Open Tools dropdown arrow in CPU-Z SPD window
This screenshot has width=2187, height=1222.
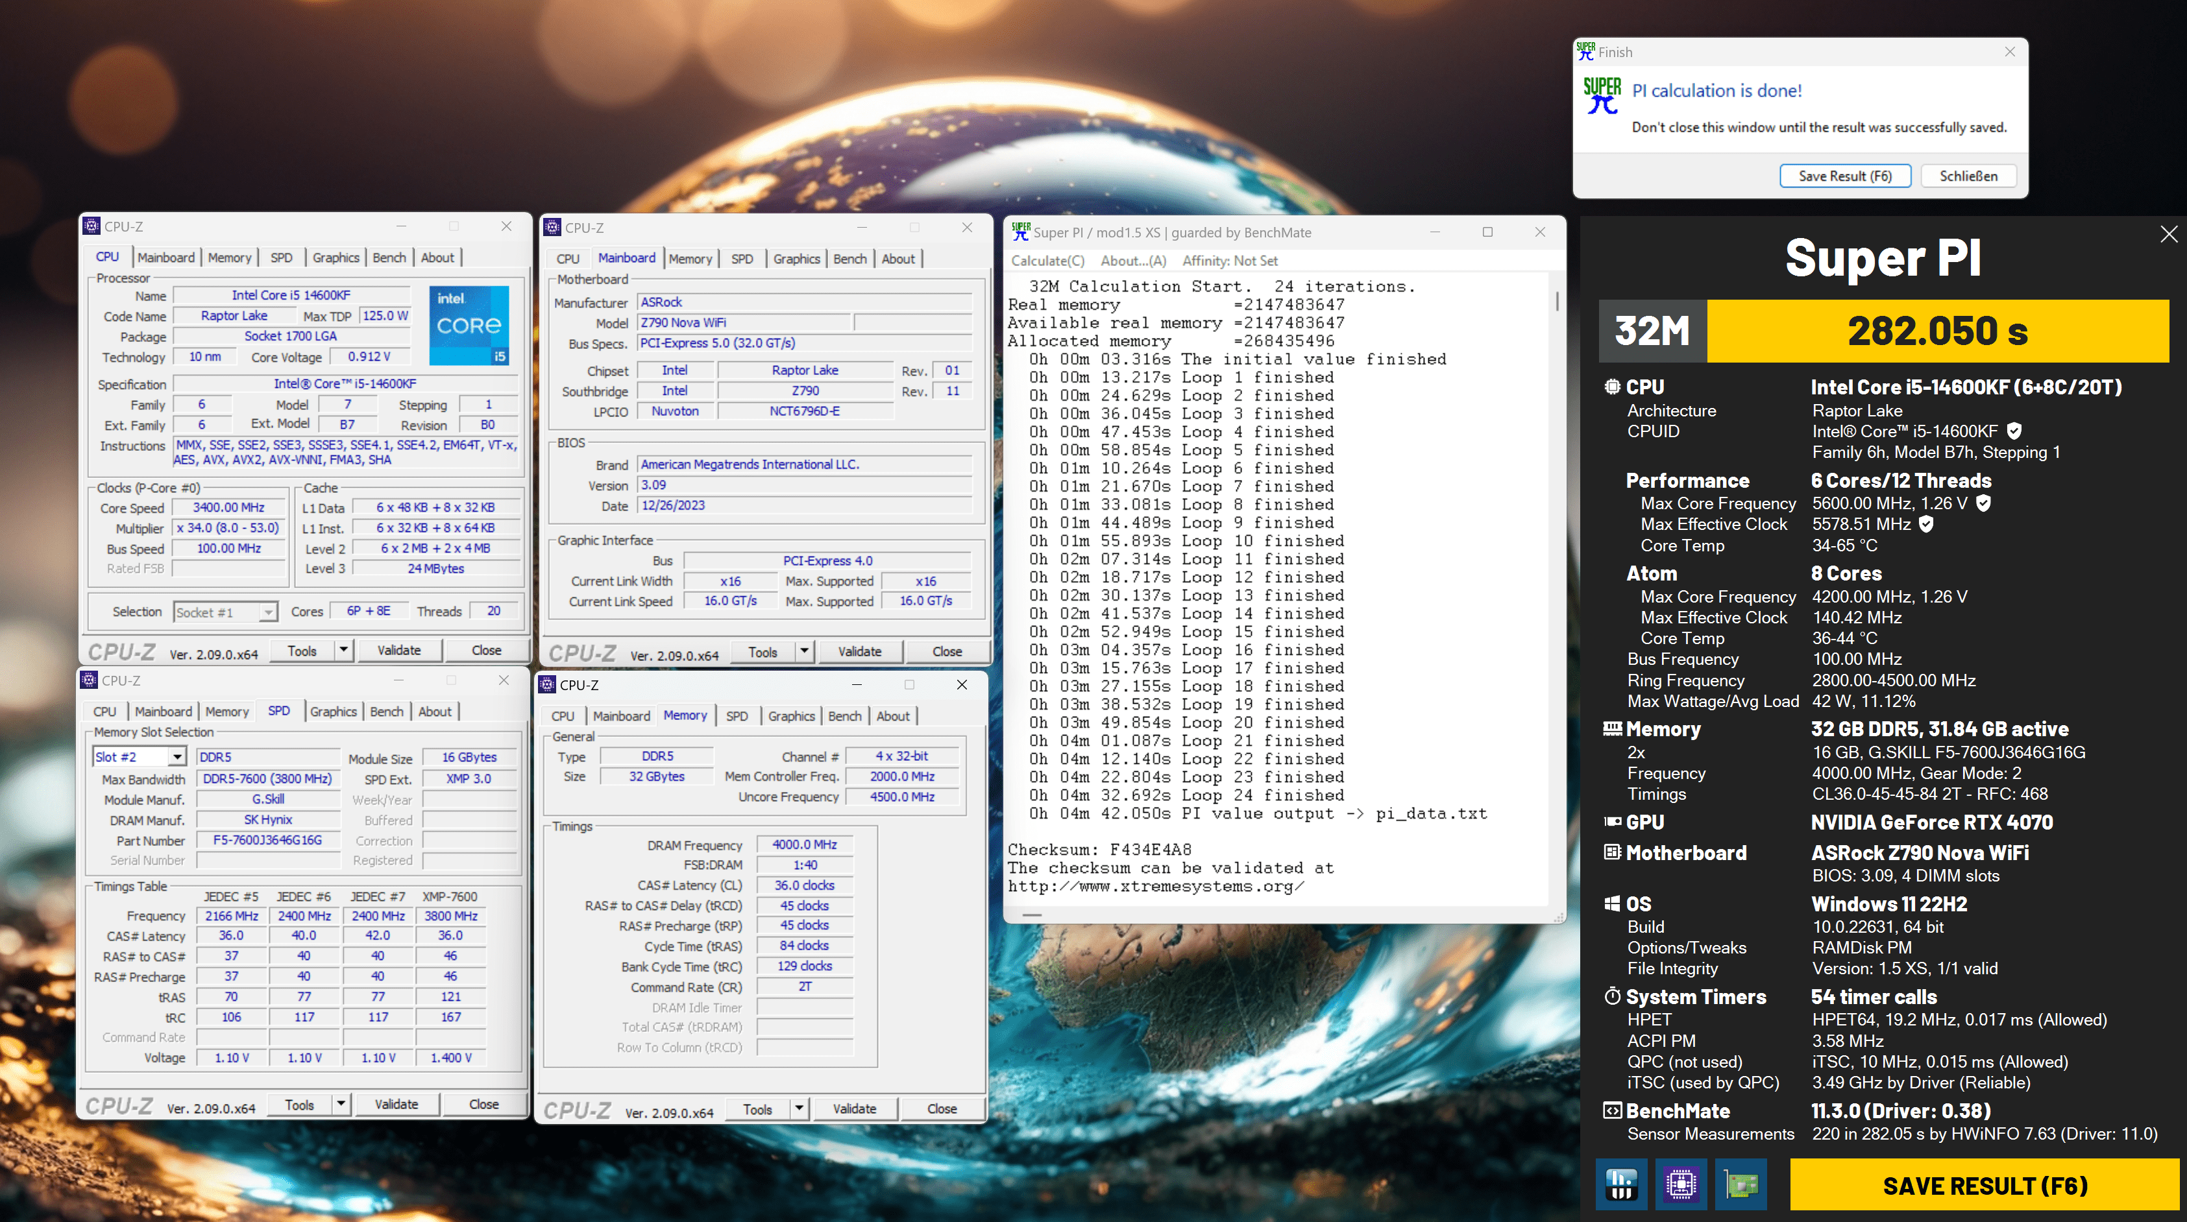pyautogui.click(x=341, y=1104)
